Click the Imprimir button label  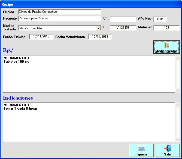tap(141, 154)
